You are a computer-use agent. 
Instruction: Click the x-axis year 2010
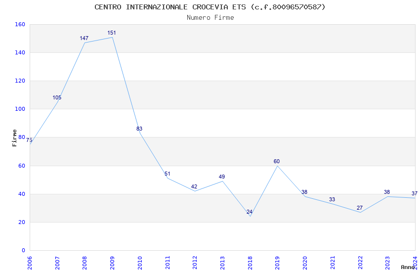point(140,263)
